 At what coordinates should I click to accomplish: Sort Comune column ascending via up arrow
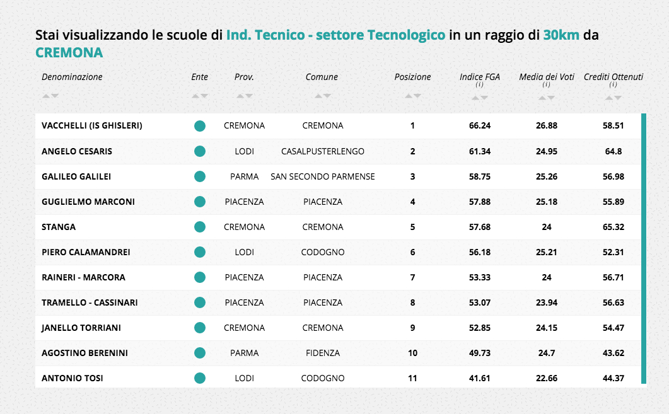318,96
